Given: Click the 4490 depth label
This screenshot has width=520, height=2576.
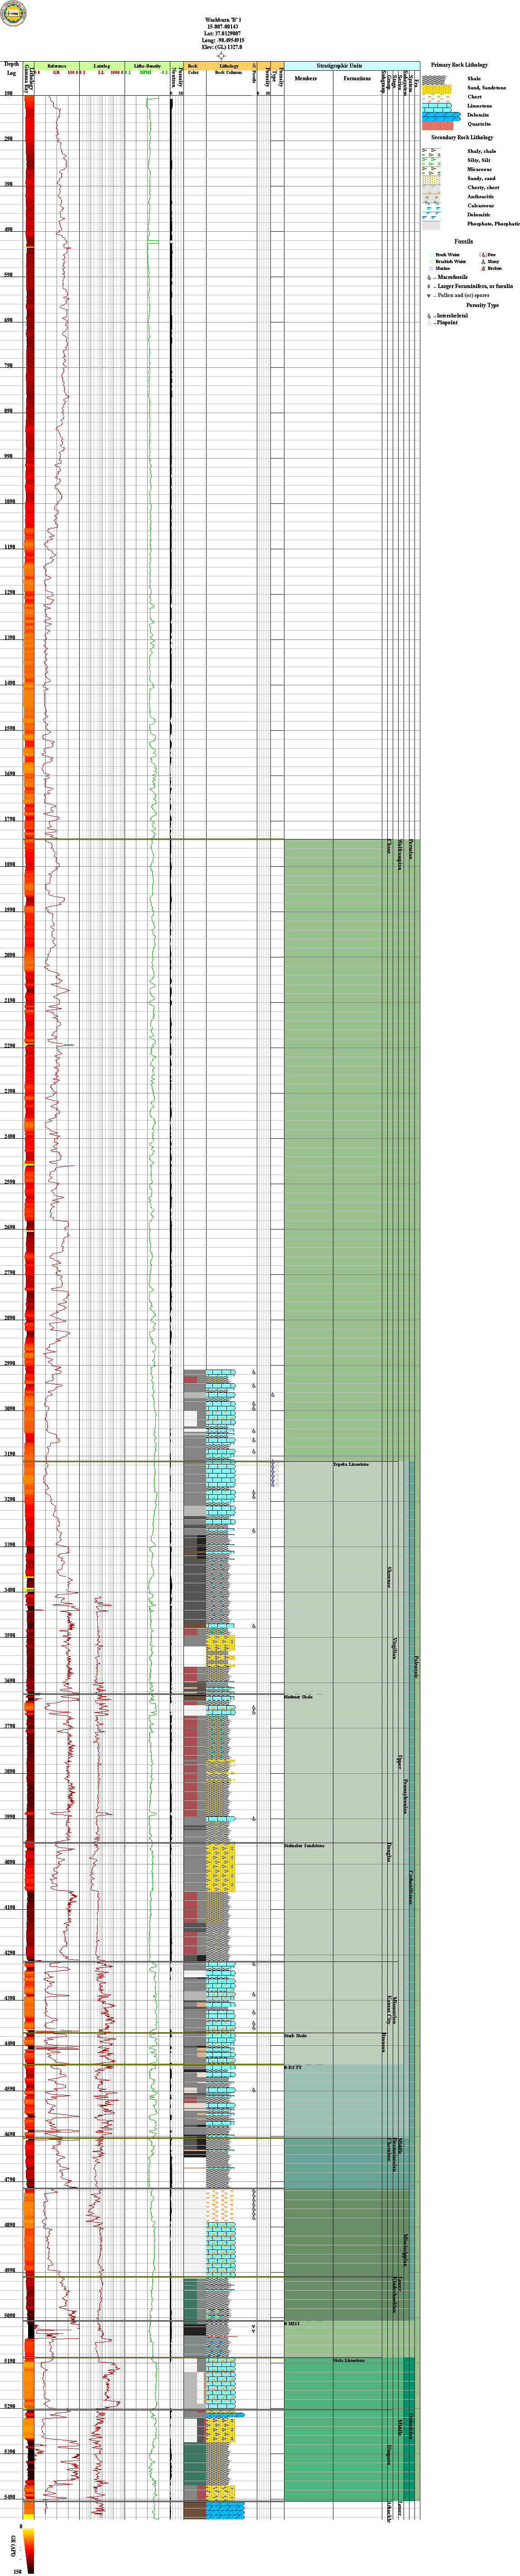Looking at the screenshot, I should tap(9, 2044).
